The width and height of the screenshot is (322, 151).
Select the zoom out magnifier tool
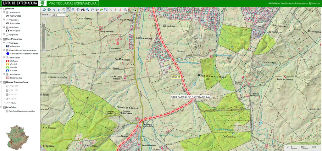pyautogui.click(x=73, y=10)
